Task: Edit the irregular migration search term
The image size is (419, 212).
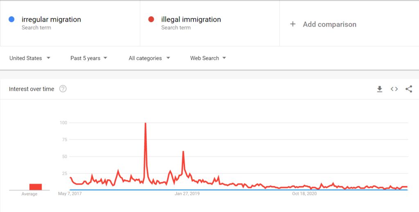Action: pos(51,20)
